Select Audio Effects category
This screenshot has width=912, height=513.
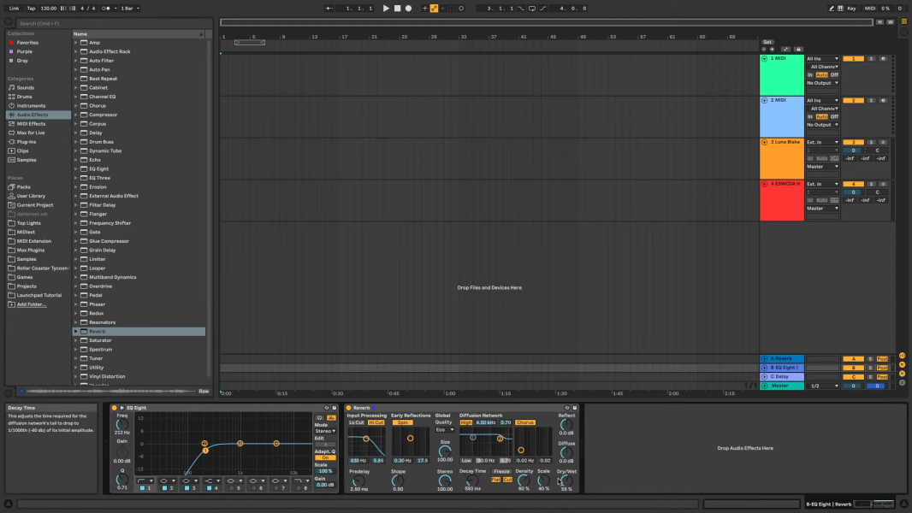(38, 115)
